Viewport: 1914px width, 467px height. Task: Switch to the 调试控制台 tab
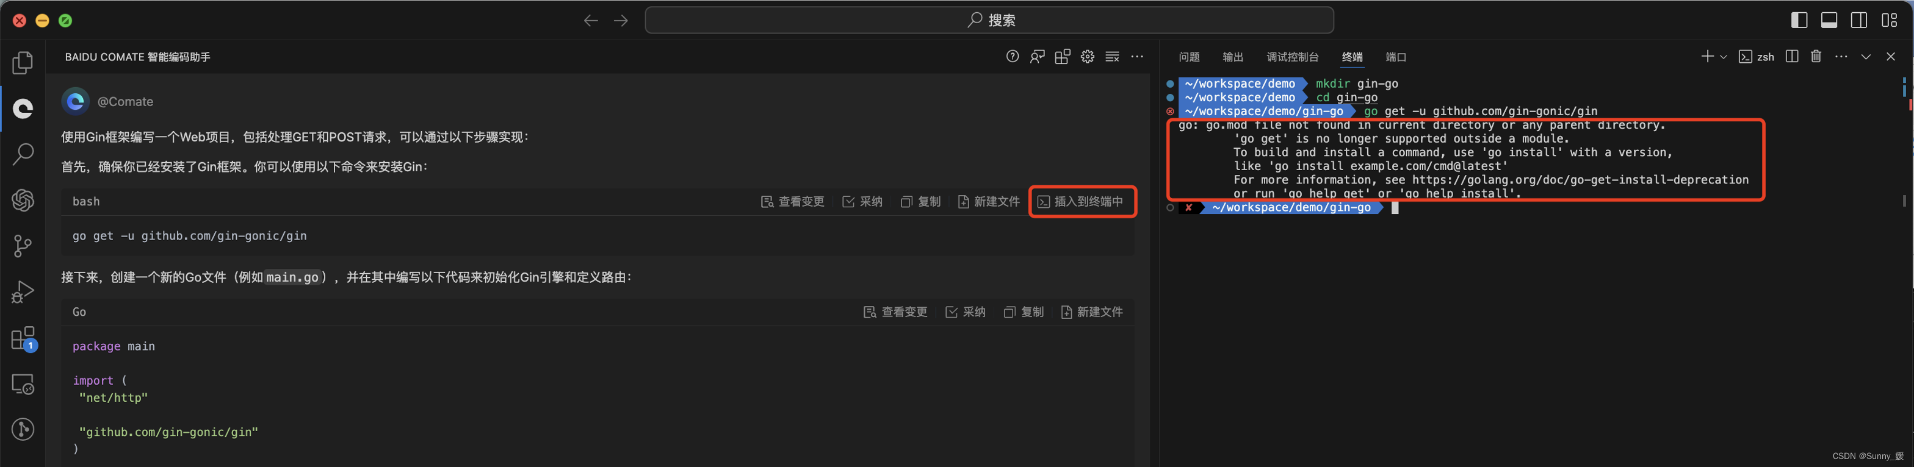pos(1292,57)
